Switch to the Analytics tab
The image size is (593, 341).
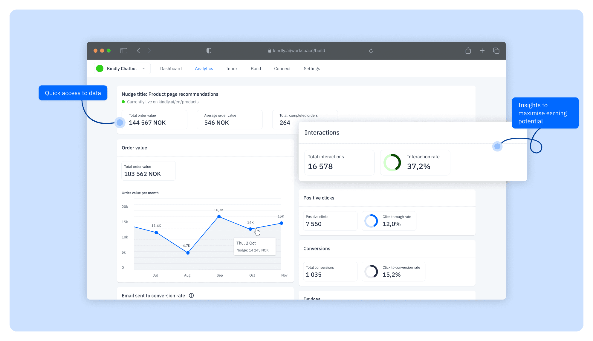[x=204, y=69]
